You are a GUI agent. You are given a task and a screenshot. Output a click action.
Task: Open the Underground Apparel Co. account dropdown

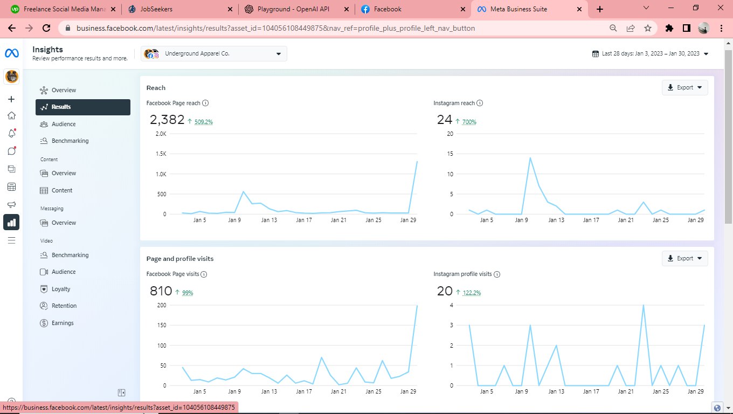214,53
